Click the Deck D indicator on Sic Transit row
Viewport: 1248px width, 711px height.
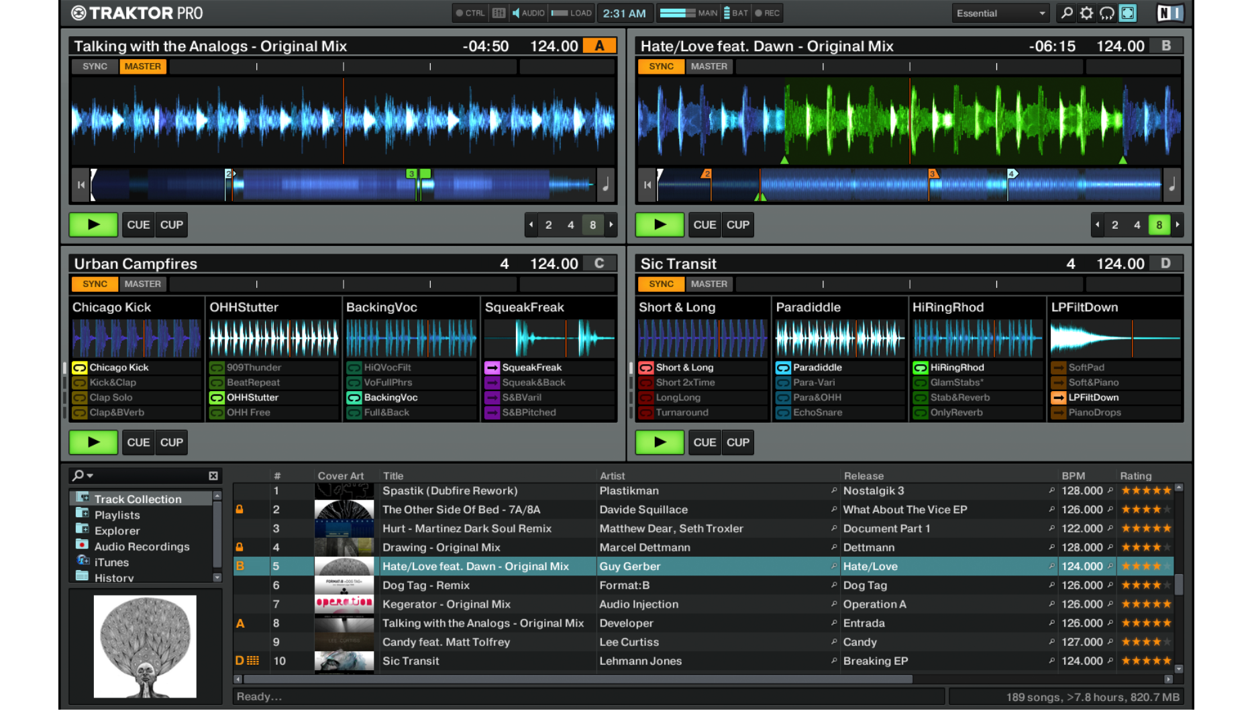click(240, 661)
